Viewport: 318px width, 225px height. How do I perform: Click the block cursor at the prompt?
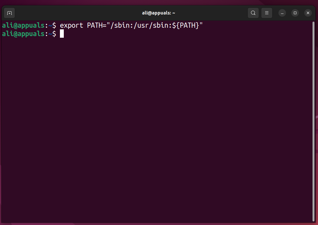62,34
